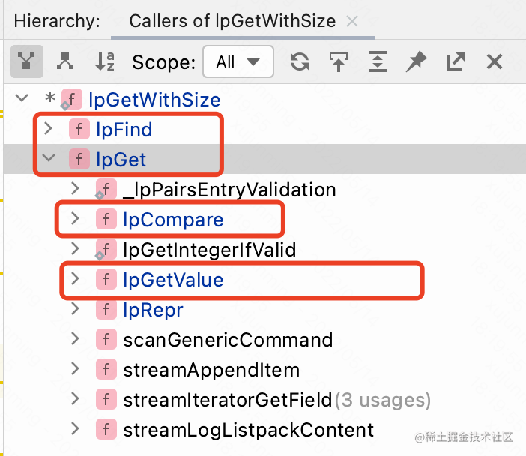Click the Export to Text File icon

click(456, 61)
